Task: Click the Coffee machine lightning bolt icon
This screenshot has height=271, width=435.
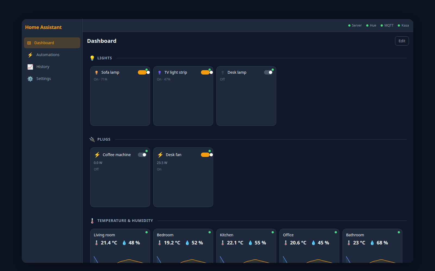Action: [97, 155]
